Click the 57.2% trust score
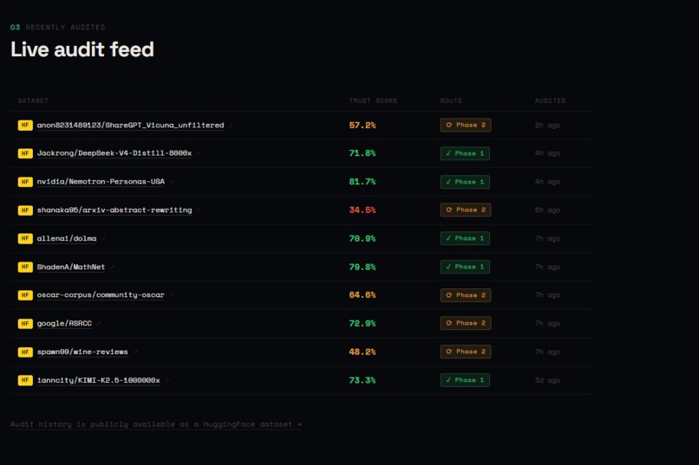This screenshot has width=699, height=465. pos(363,126)
